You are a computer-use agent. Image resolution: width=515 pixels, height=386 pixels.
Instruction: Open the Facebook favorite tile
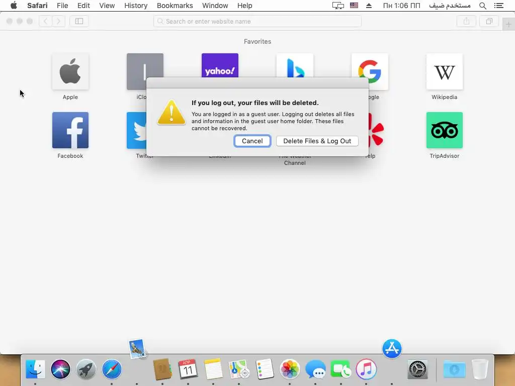(70, 130)
